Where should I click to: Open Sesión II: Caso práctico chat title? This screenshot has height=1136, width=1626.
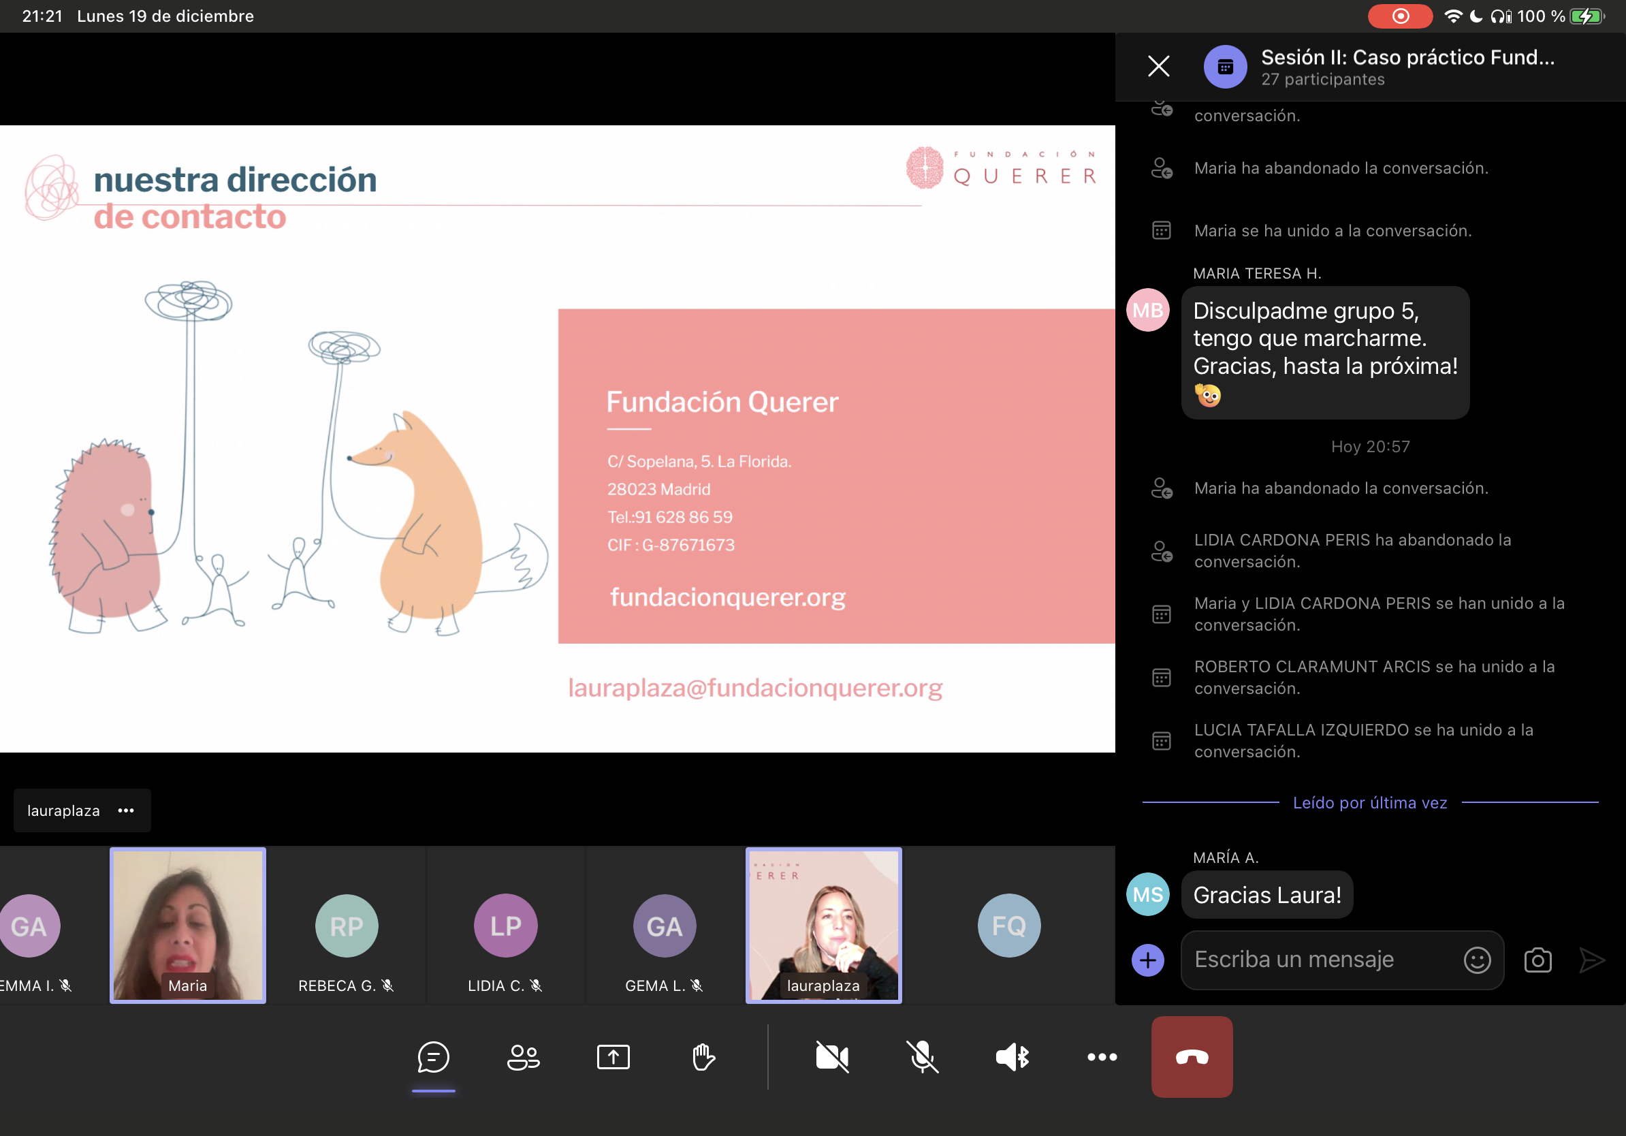tap(1408, 57)
